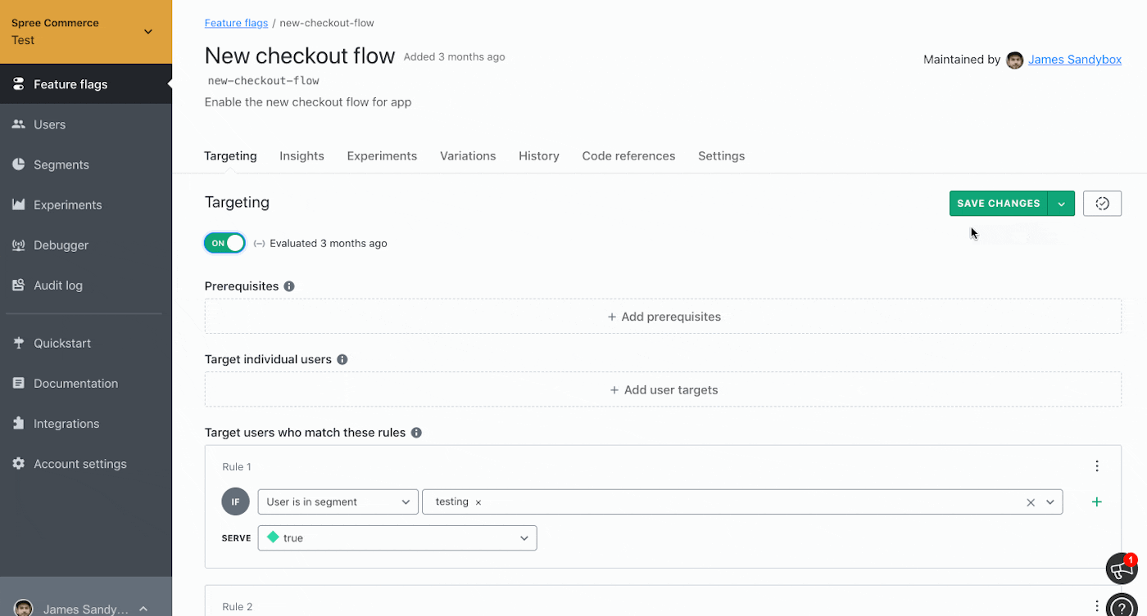Open Audit log in the sidebar
Viewport: 1147px width, 616px height.
[x=58, y=286]
